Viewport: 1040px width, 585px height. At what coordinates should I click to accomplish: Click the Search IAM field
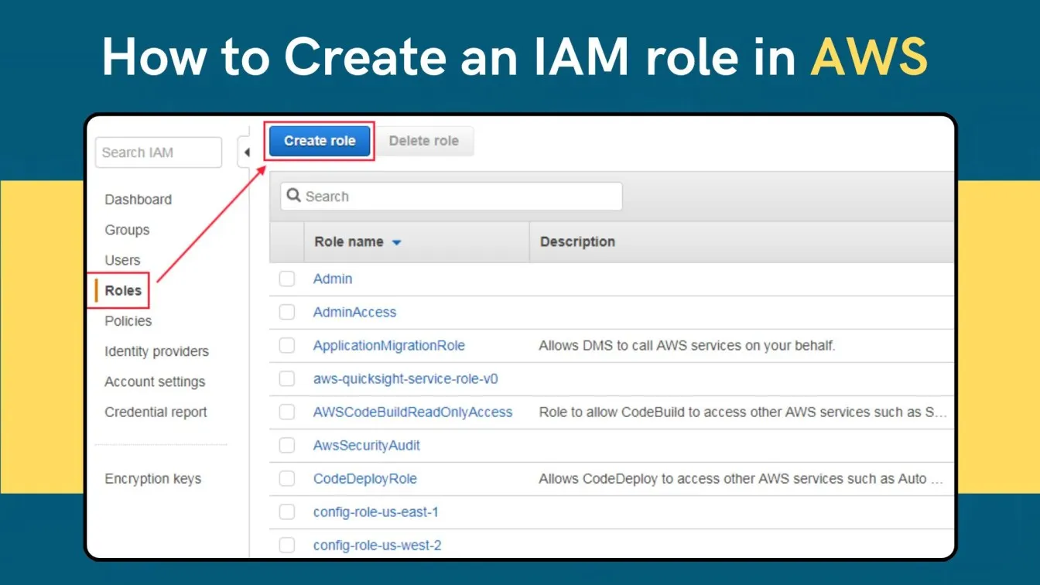click(159, 152)
